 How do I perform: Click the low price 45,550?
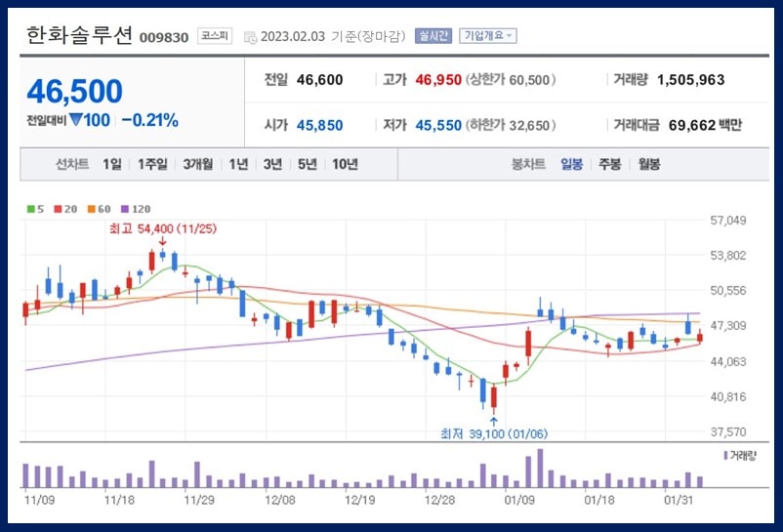(438, 125)
